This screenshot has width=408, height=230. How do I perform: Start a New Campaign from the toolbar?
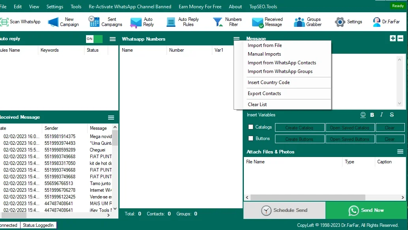[x=64, y=22]
